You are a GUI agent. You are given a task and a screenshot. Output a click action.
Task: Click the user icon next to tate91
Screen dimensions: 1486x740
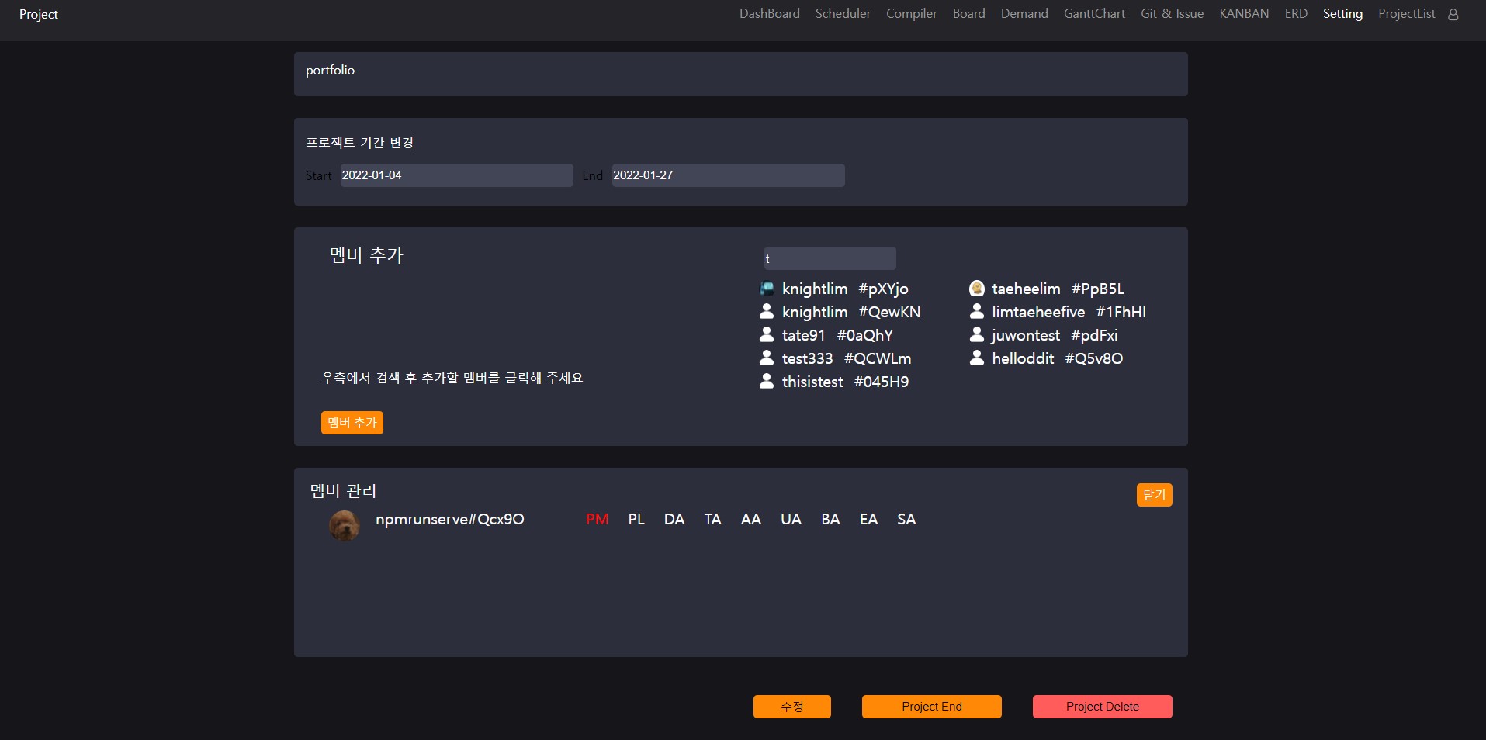coord(767,334)
